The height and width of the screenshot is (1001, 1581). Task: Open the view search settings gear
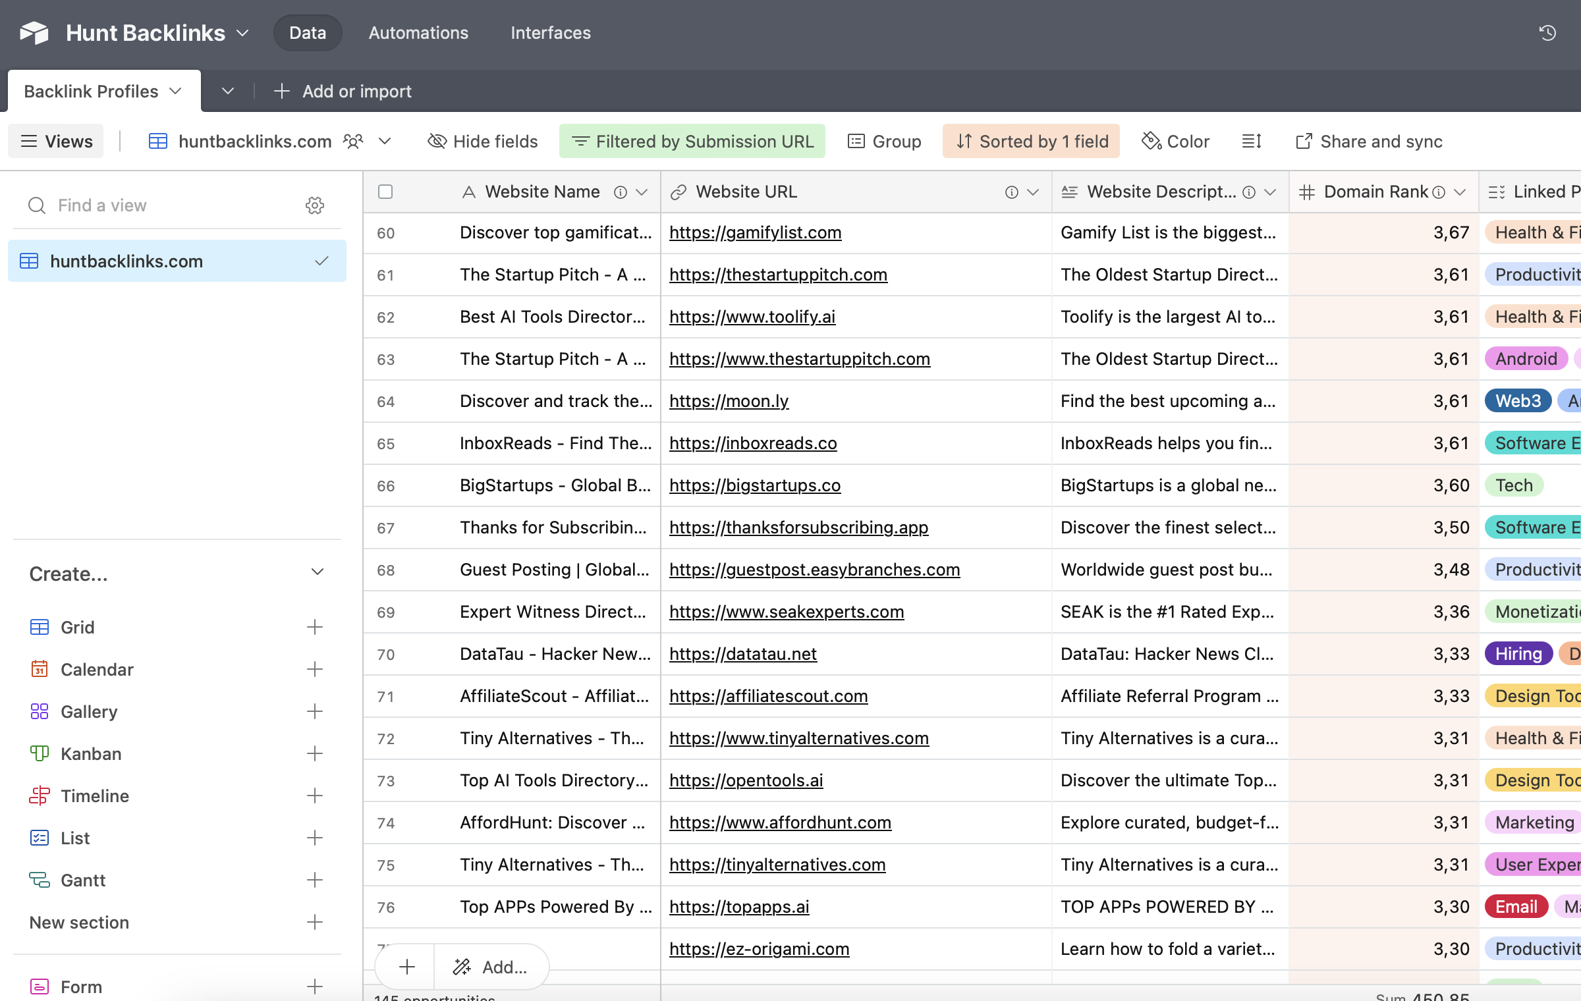coord(316,205)
